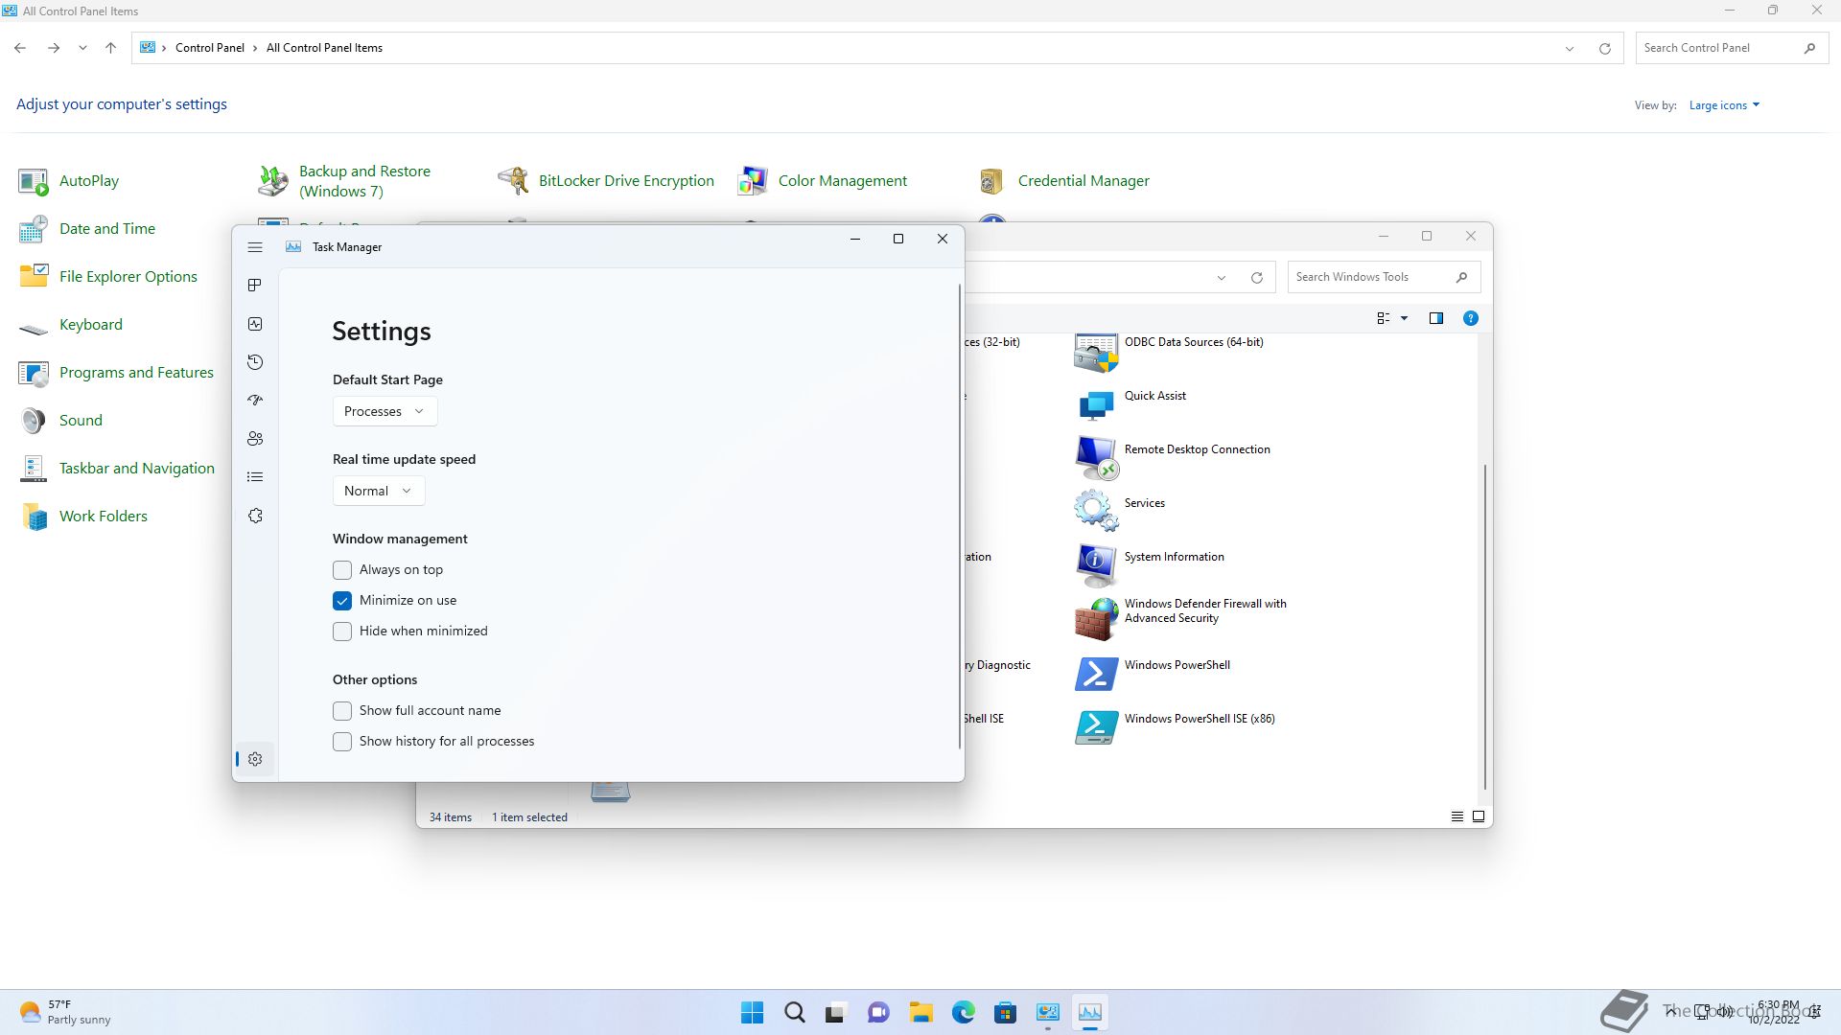Open Users page in Task Manager sidebar
1841x1035 pixels.
click(x=255, y=439)
